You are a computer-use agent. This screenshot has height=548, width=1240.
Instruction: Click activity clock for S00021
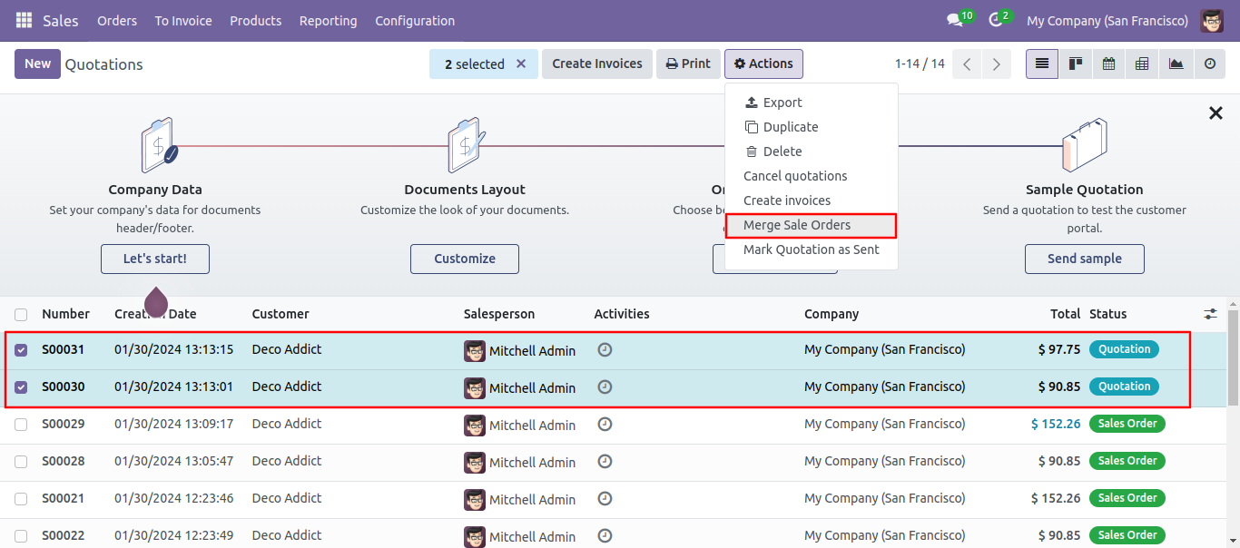click(x=605, y=498)
